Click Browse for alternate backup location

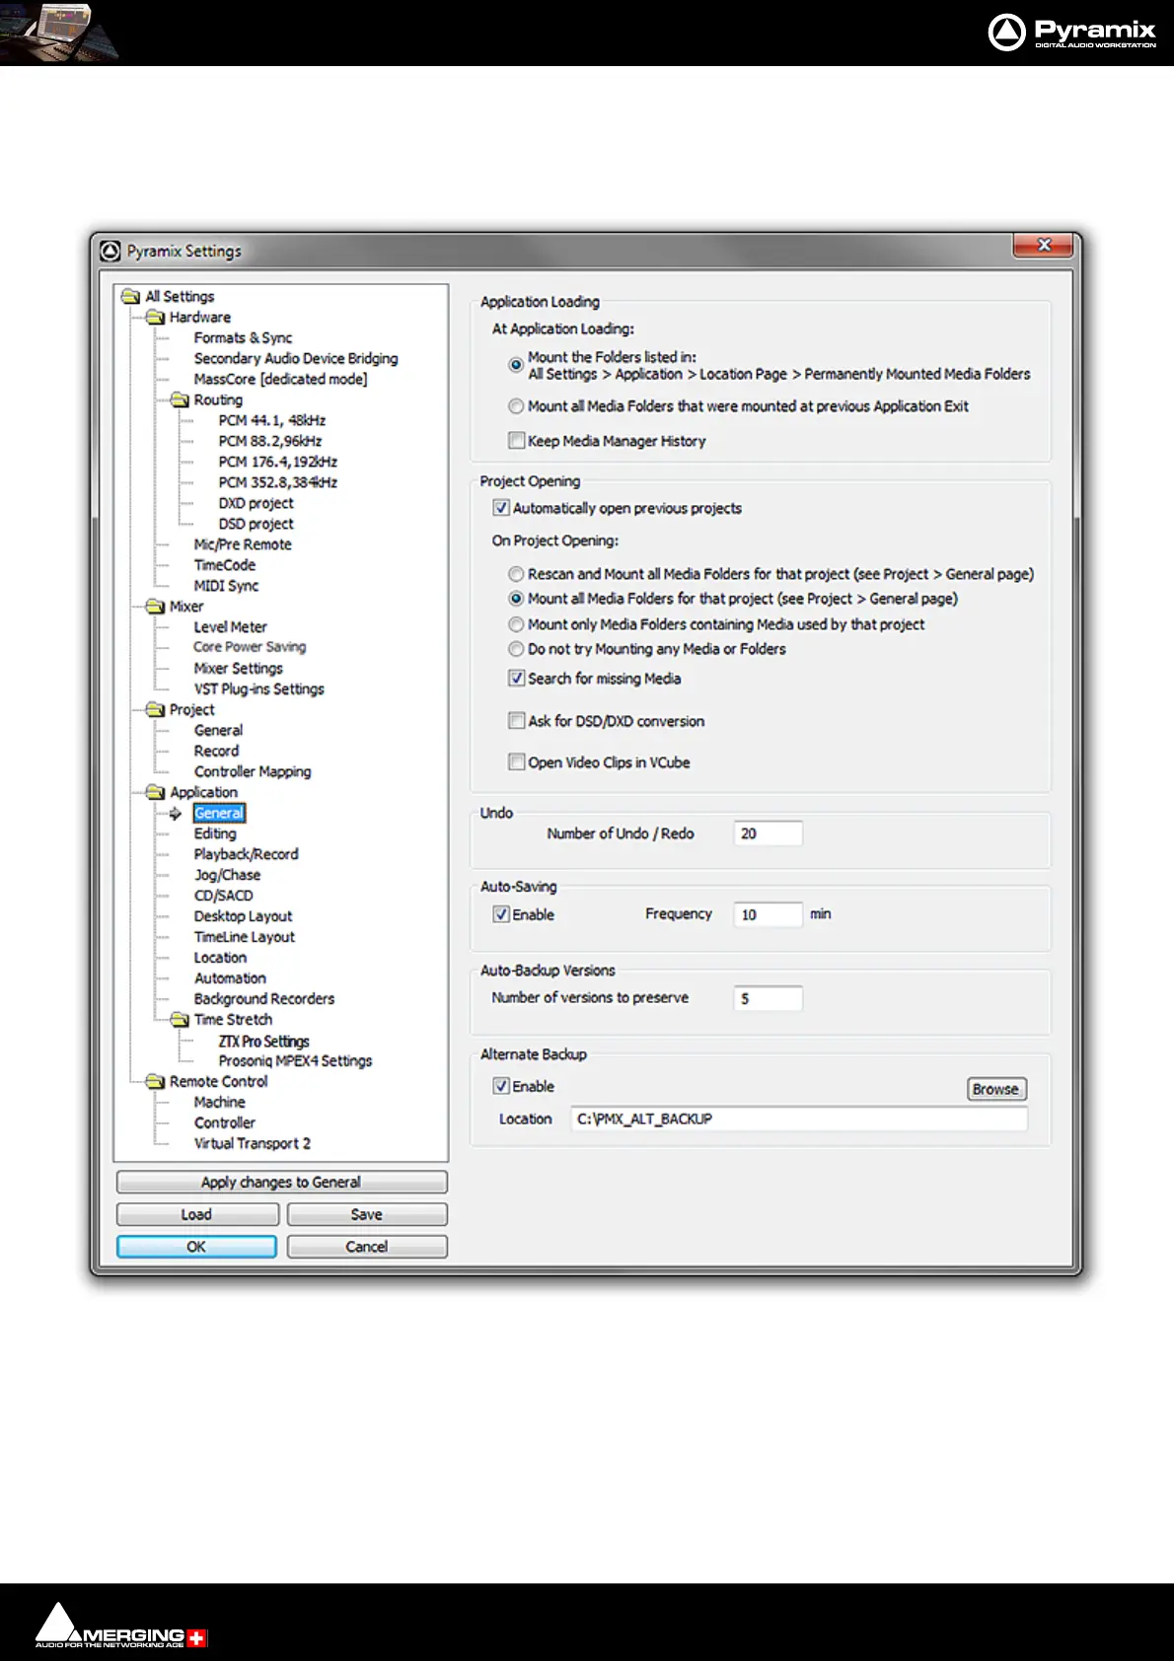pos(996,1089)
